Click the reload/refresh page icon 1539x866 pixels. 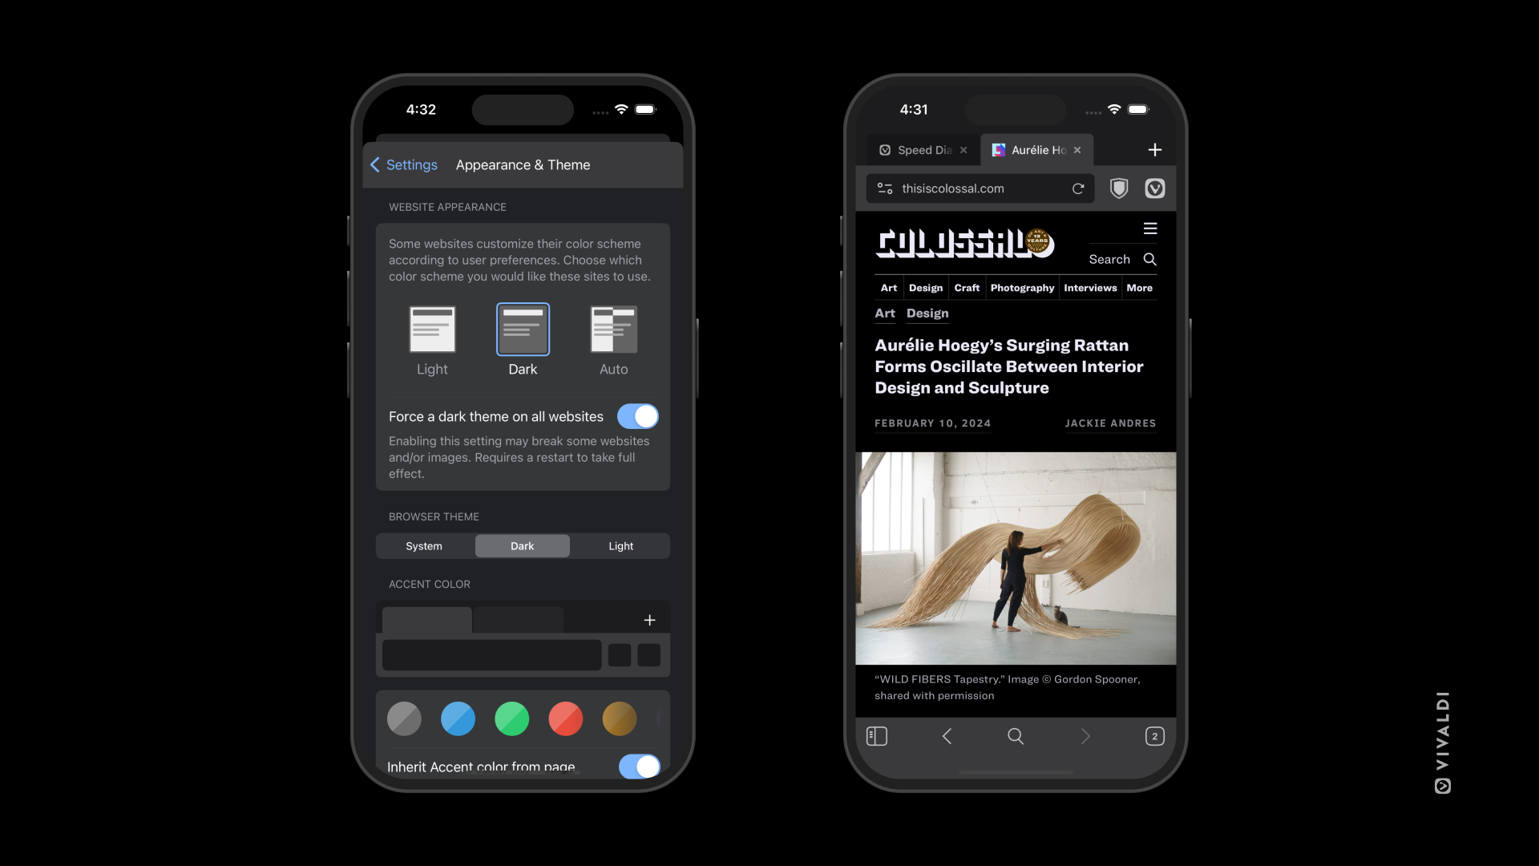(1077, 188)
